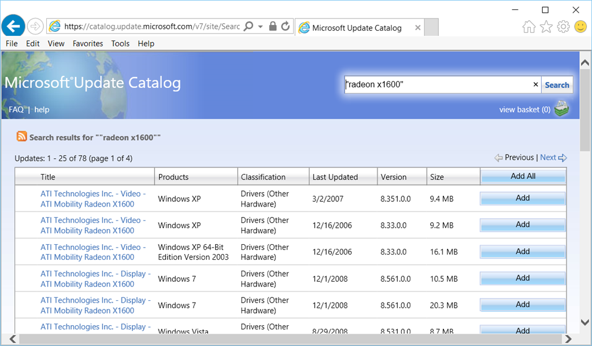Open Windows 7 Display driver link, 20.3 MB
Screen dimensions: 592x346
click(x=95, y=305)
